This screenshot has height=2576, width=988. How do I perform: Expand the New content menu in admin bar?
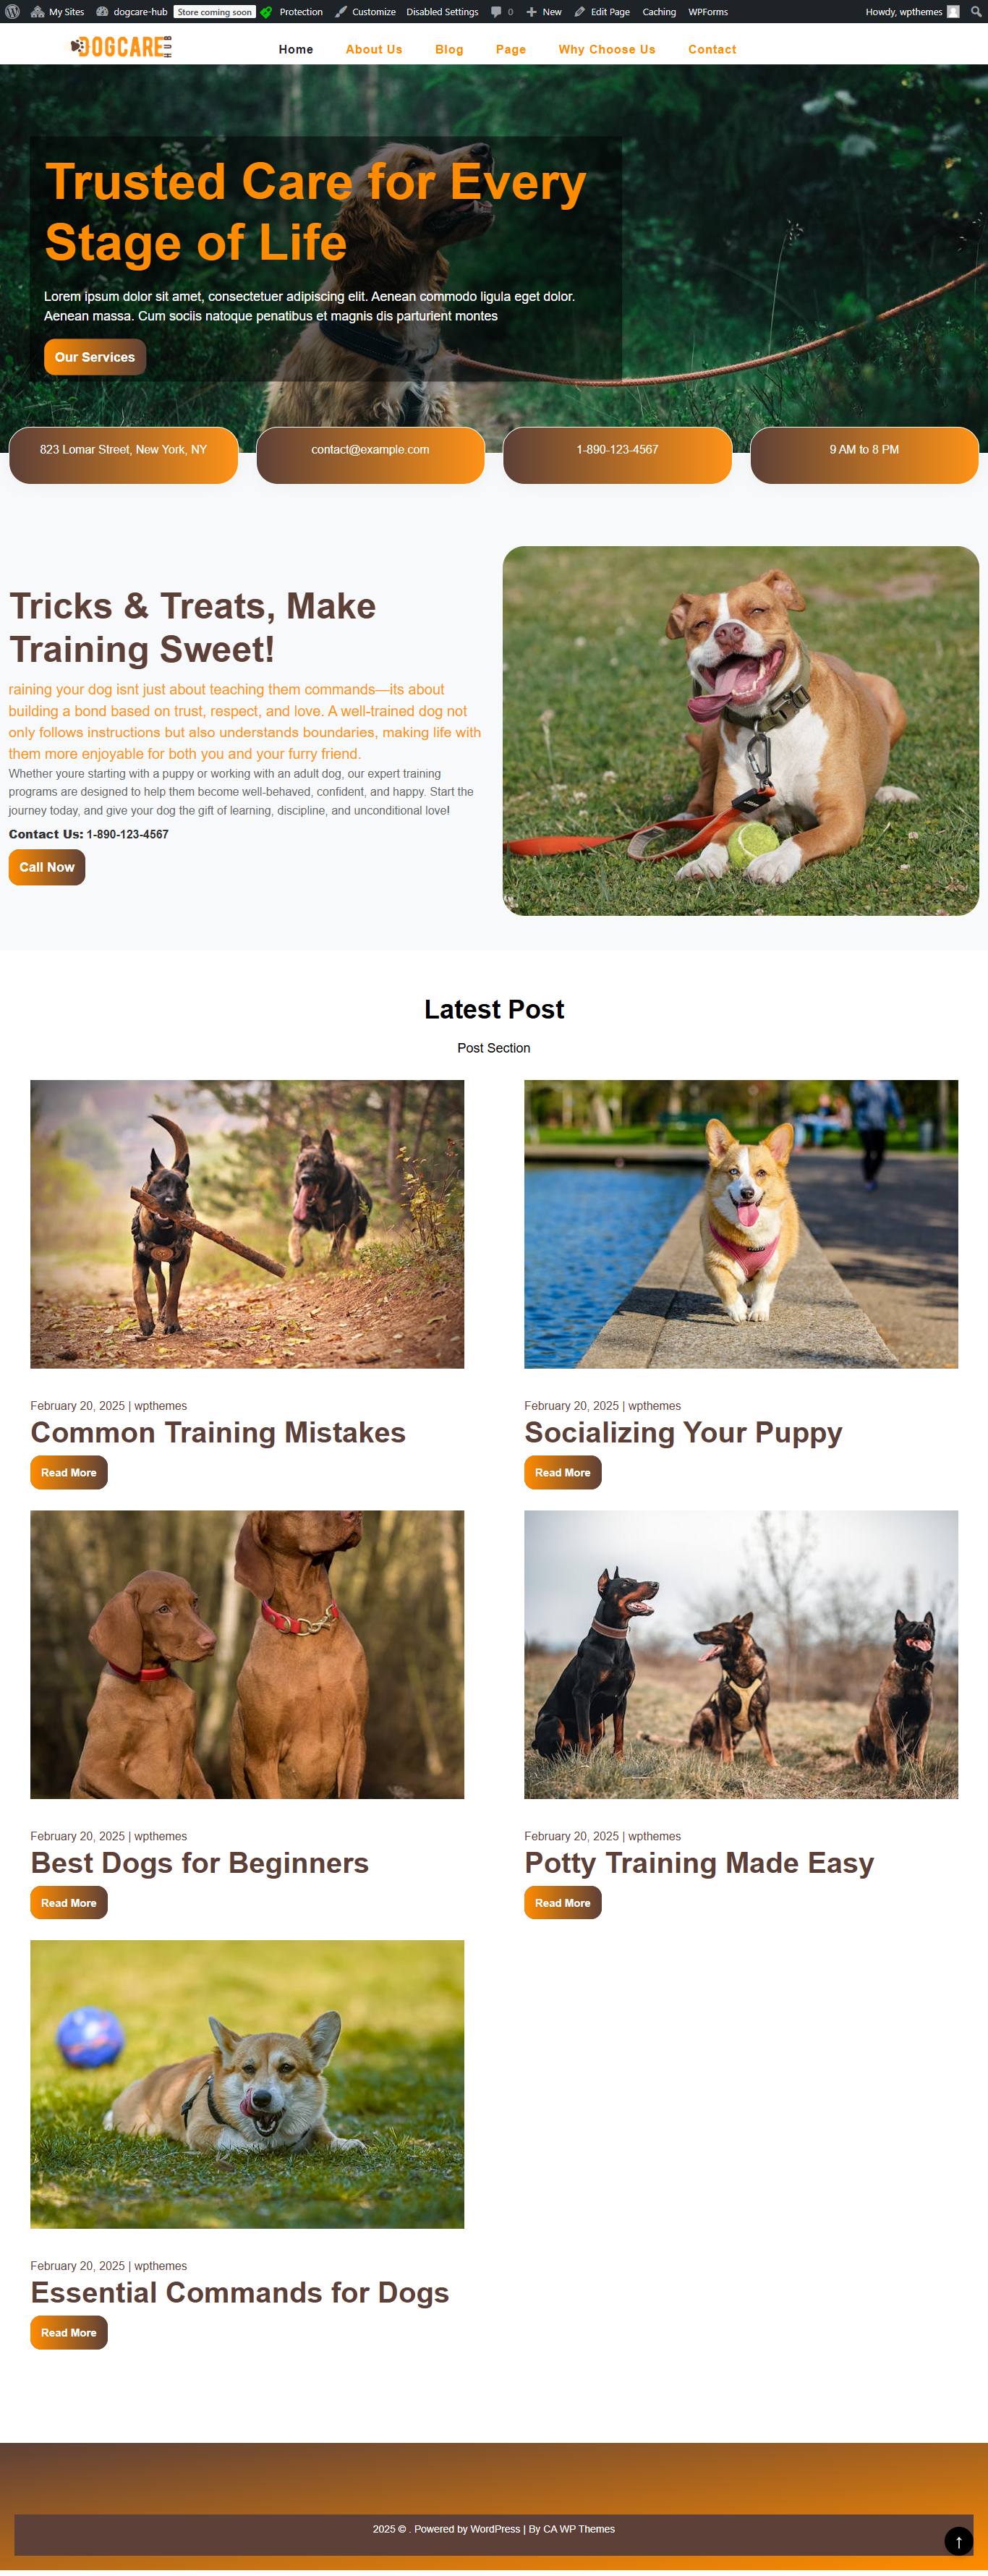[x=544, y=12]
